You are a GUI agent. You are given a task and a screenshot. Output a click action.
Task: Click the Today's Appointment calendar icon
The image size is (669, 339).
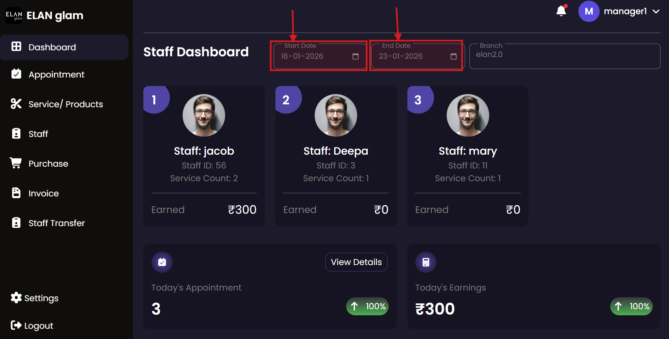click(162, 262)
